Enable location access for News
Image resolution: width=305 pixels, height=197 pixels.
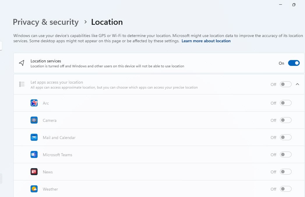[x=286, y=172]
